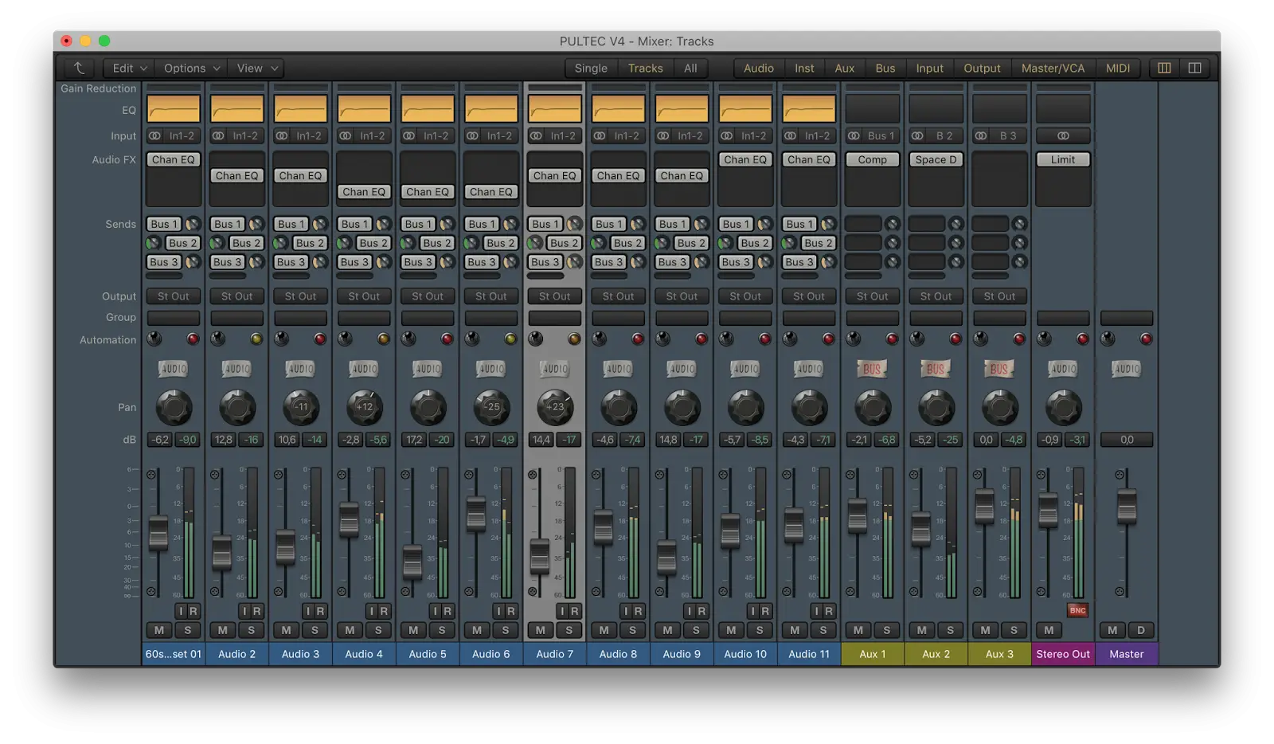Click Bus 3 send level knob on Audio 11

pyautogui.click(x=828, y=261)
